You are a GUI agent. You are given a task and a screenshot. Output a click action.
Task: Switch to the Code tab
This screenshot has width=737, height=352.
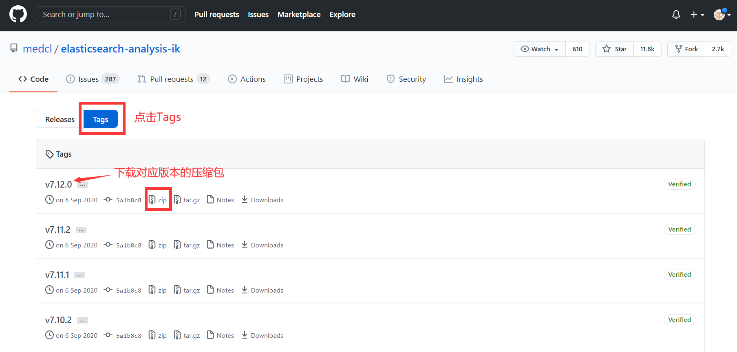tap(33, 79)
